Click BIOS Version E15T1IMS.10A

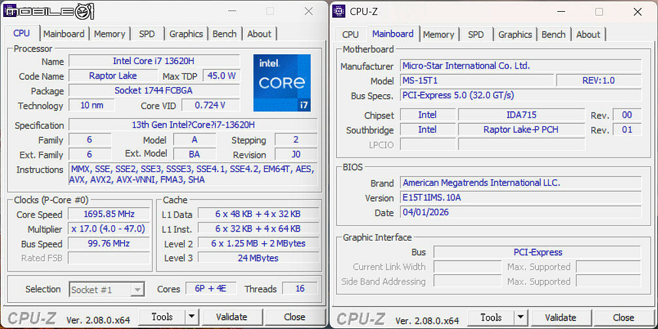(521, 198)
